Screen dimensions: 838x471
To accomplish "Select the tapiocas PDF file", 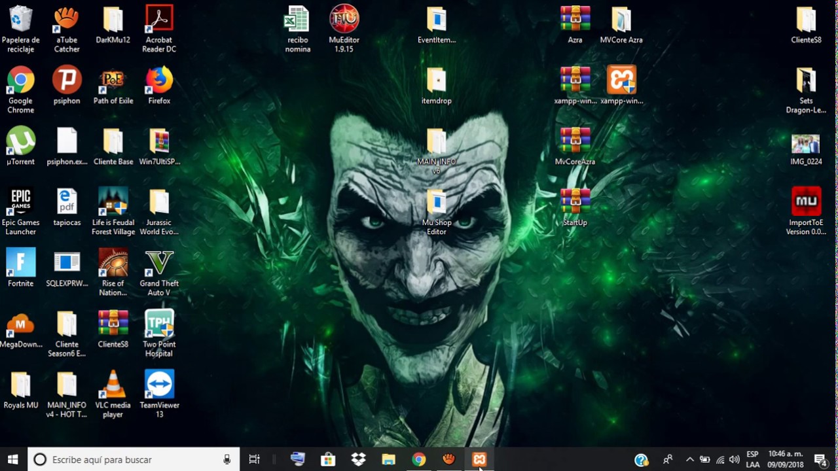I will 67,207.
